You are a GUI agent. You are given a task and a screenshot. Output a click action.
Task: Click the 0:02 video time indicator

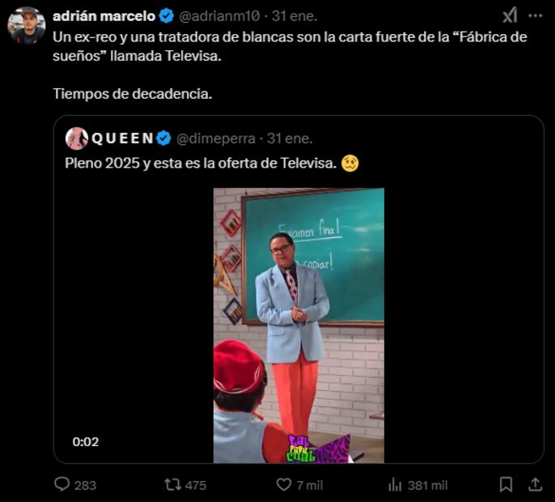pos(85,442)
